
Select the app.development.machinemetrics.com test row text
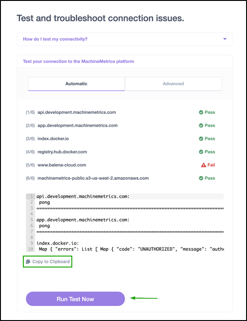coord(77,125)
